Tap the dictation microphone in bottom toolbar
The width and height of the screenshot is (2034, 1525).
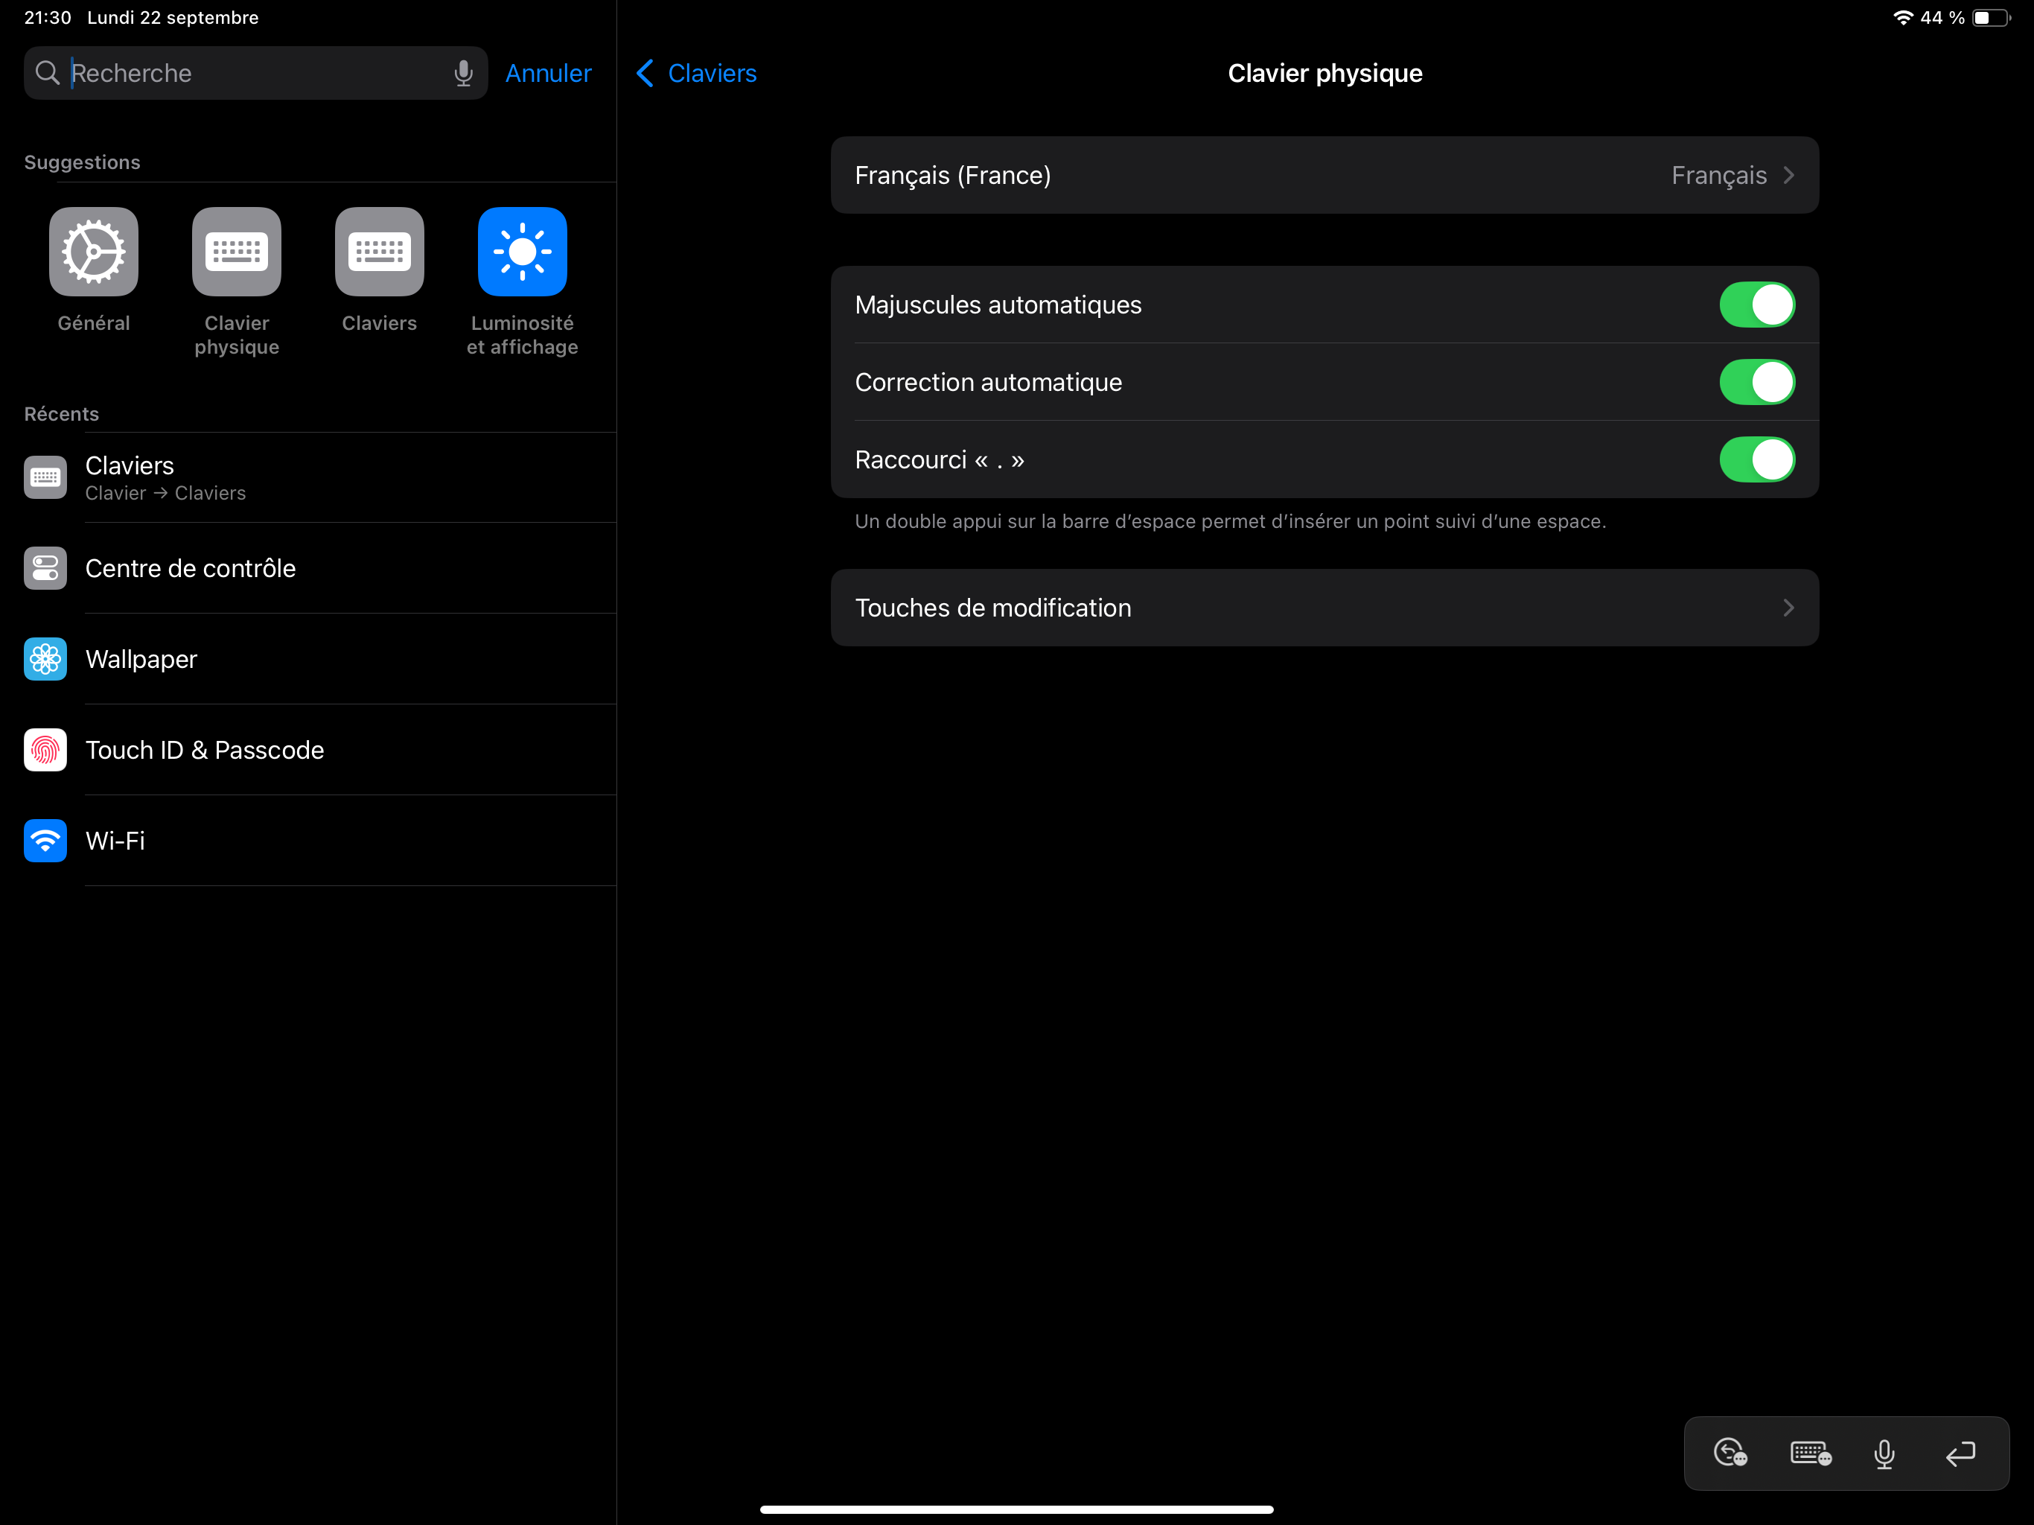1884,1454
